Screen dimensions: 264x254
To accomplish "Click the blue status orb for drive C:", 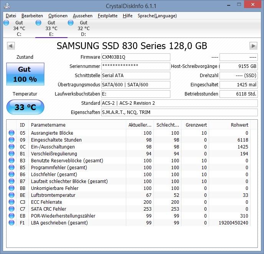I will click(x=6, y=23).
